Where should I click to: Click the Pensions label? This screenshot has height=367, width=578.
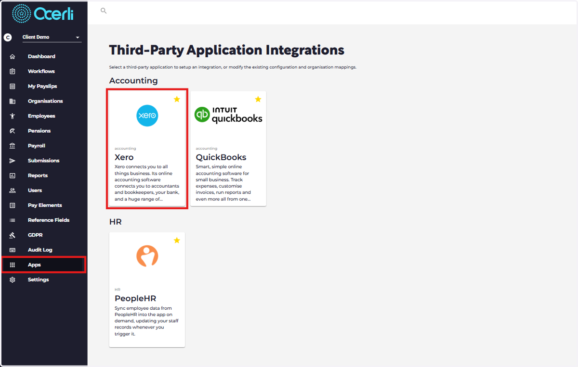tap(39, 131)
